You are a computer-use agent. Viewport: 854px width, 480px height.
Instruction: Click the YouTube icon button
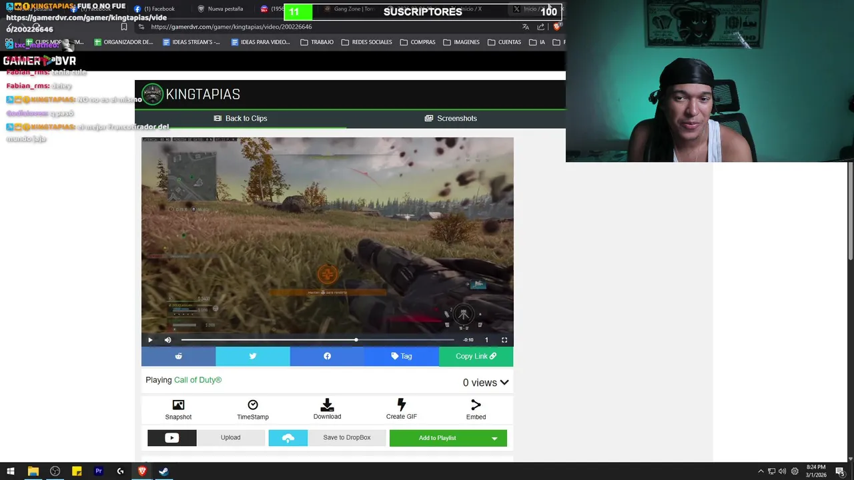click(x=172, y=438)
